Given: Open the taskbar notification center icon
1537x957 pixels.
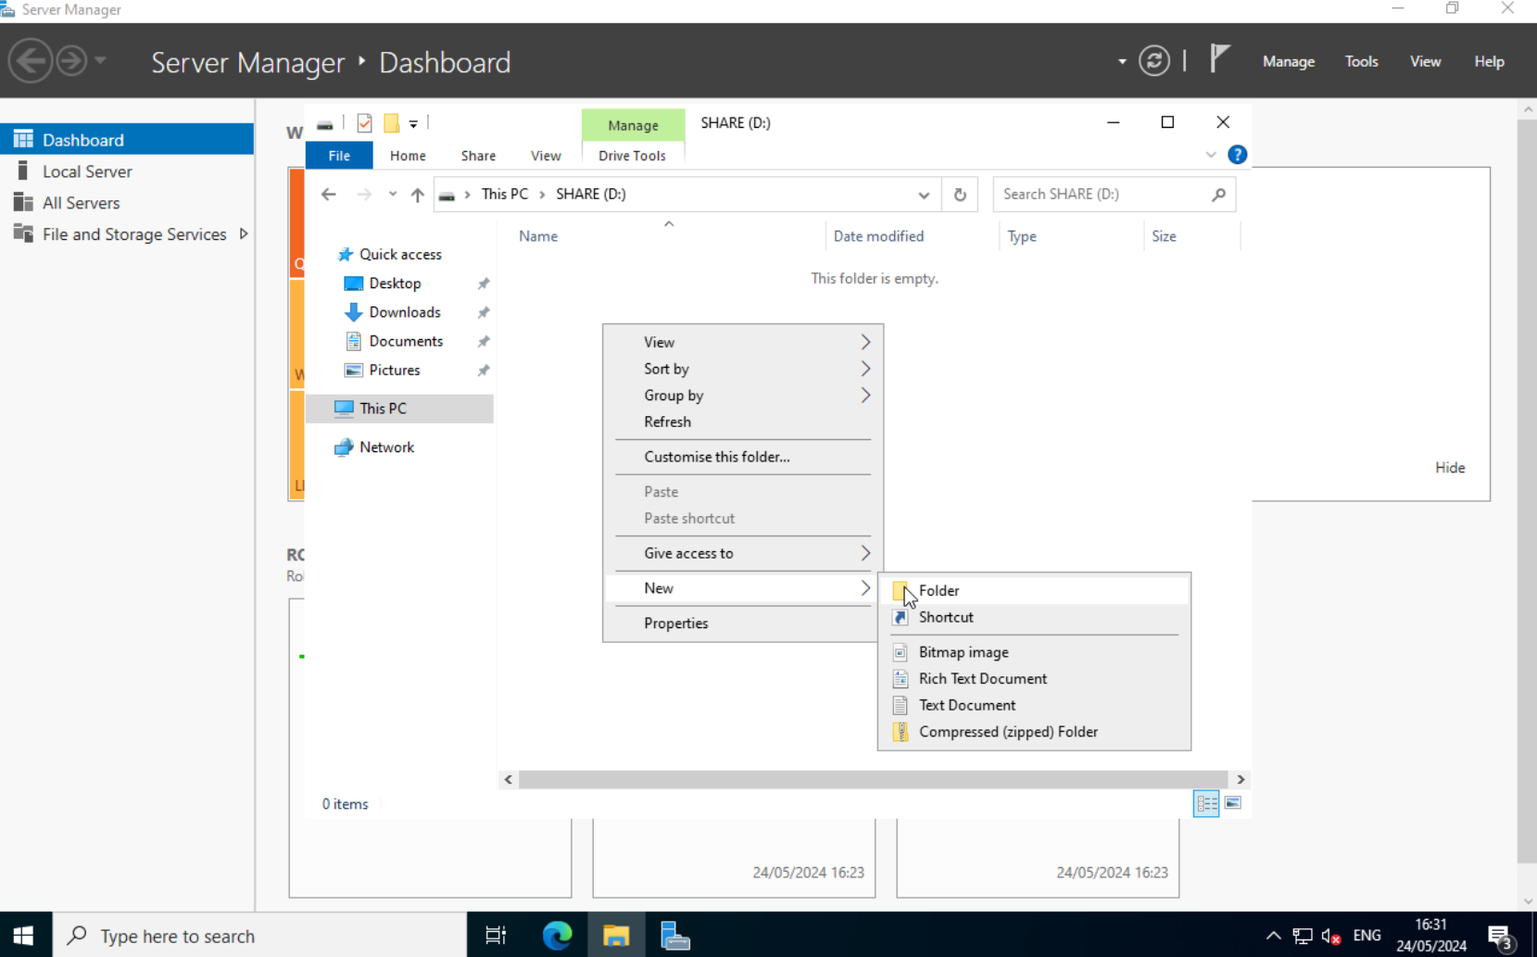Looking at the screenshot, I should pyautogui.click(x=1501, y=937).
